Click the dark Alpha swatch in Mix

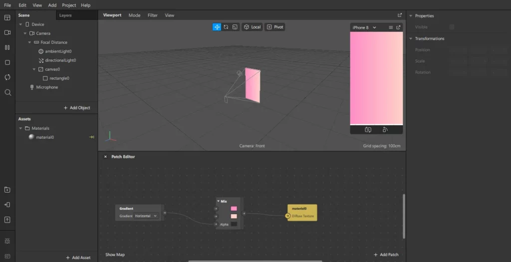(x=234, y=224)
